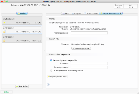The image size is (139, 94).
Task: Click the USD currency cell
Action: [x=119, y=7]
